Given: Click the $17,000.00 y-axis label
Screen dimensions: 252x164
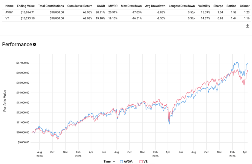Looking at the screenshot, I should pyautogui.click(x=23, y=63).
